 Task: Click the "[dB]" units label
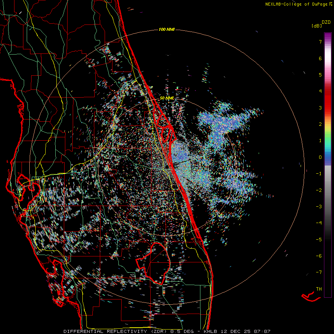click(317, 26)
